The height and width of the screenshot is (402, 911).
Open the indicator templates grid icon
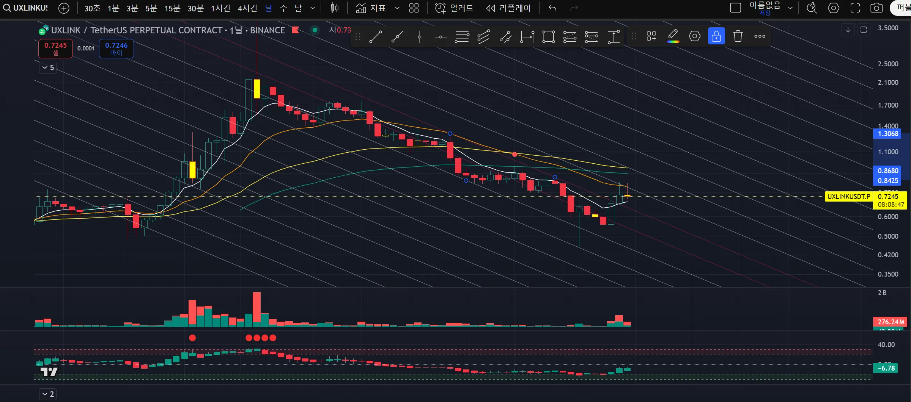click(x=414, y=8)
